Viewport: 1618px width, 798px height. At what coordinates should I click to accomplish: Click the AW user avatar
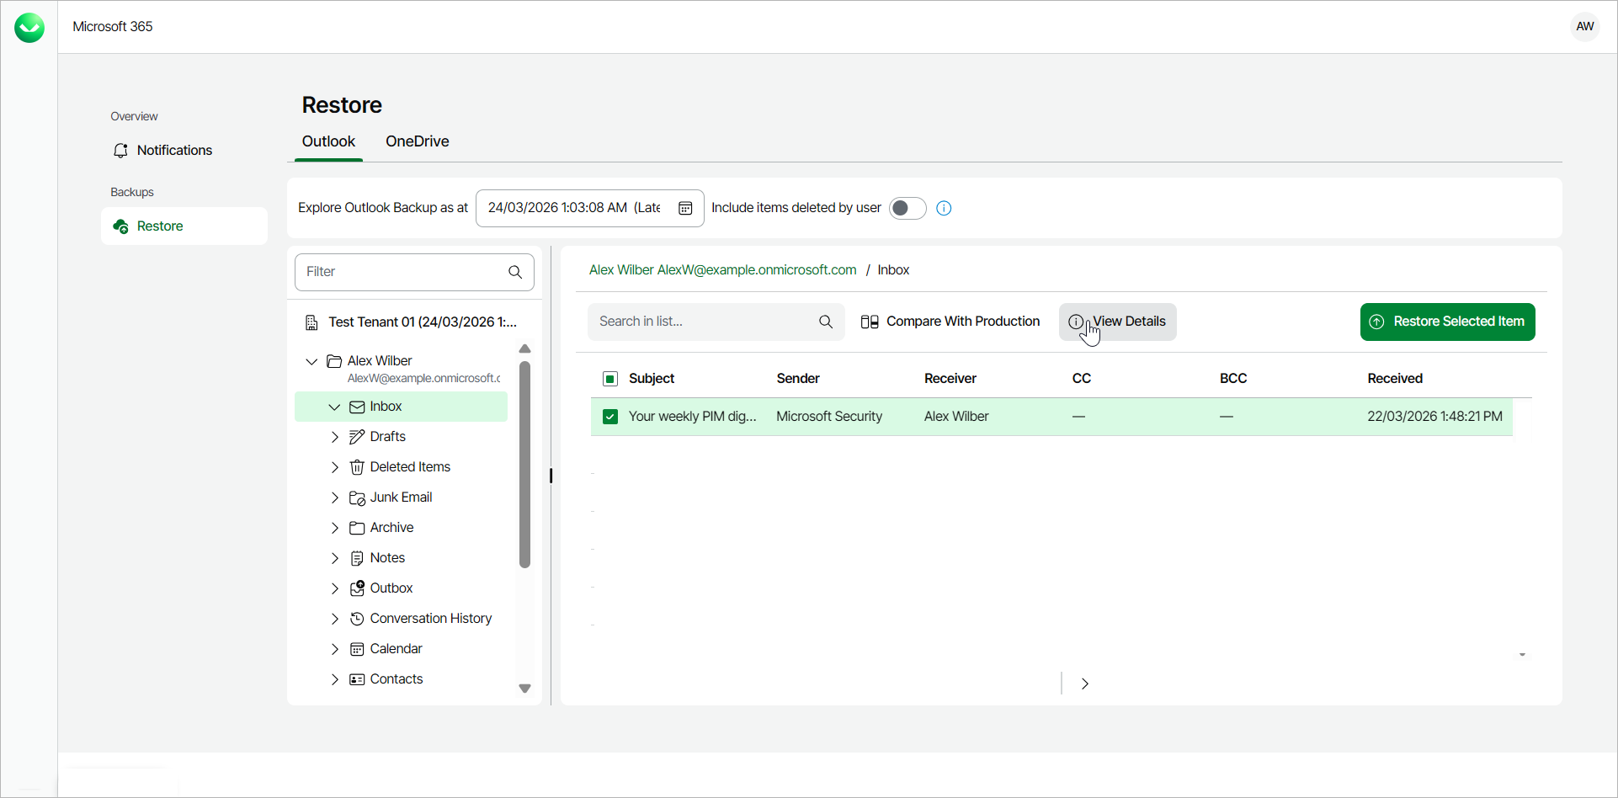click(1584, 27)
